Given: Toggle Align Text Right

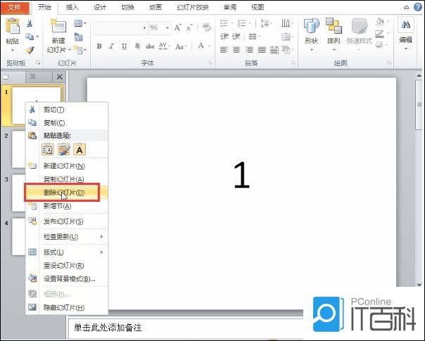Looking at the screenshot, I should [x=249, y=50].
